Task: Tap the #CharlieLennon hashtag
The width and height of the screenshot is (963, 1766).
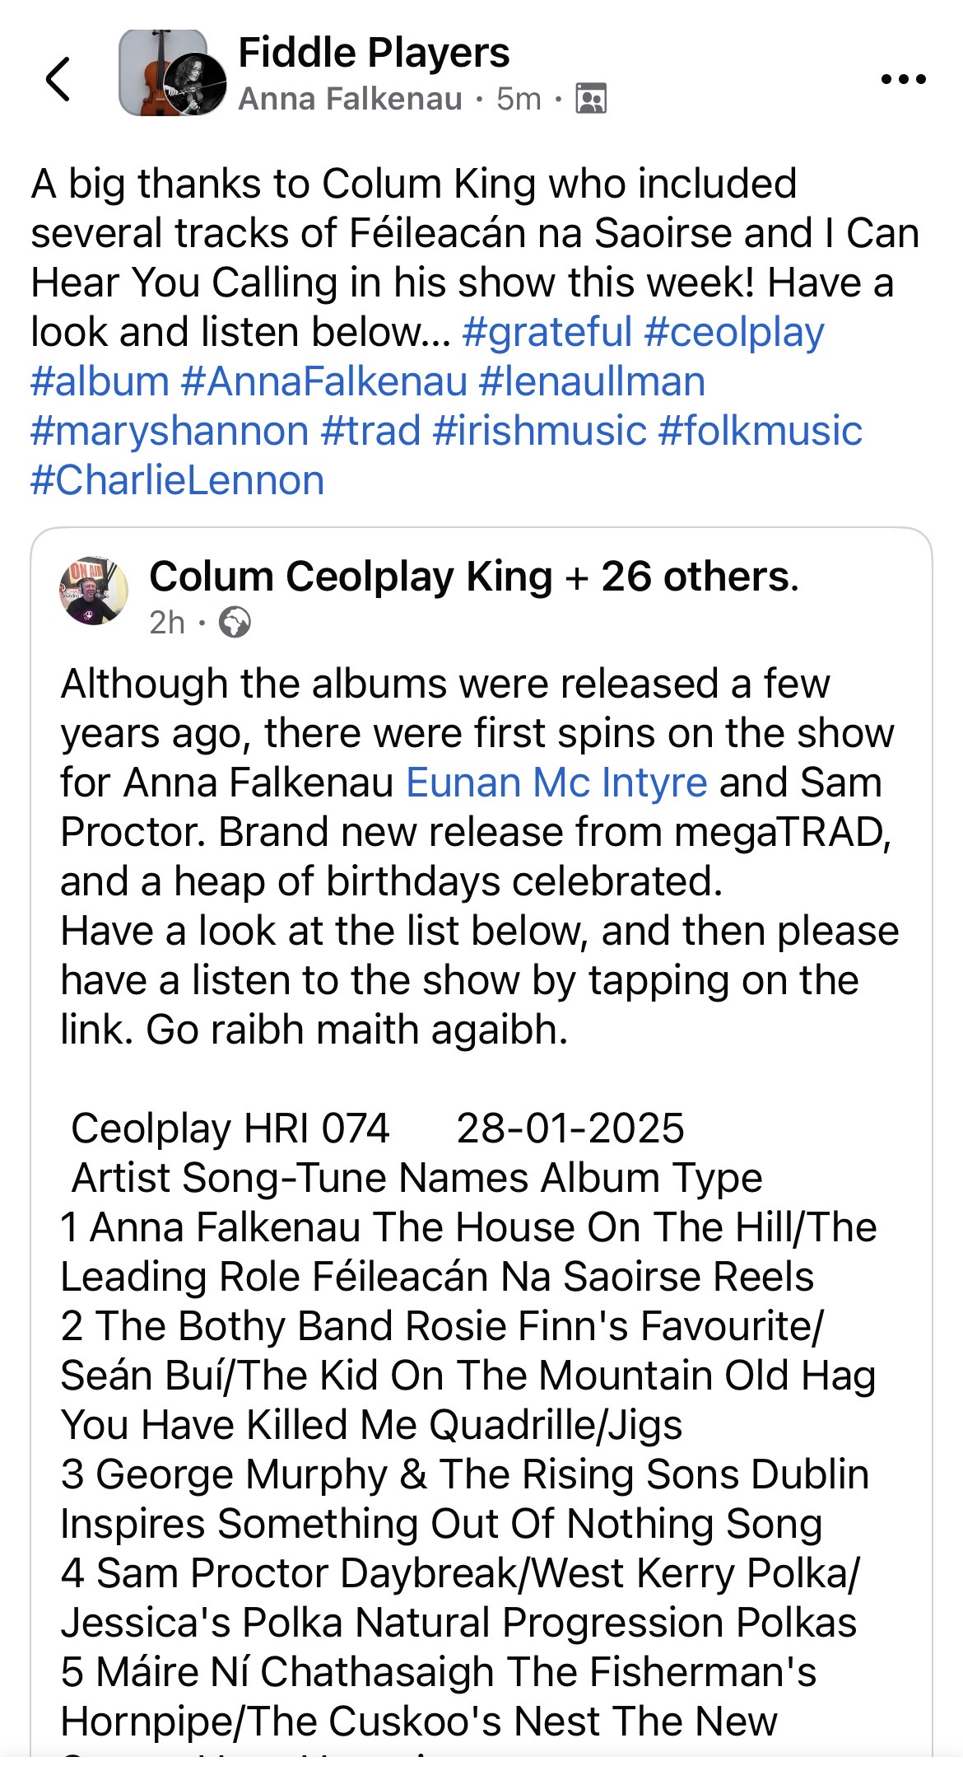Action: pos(178,480)
